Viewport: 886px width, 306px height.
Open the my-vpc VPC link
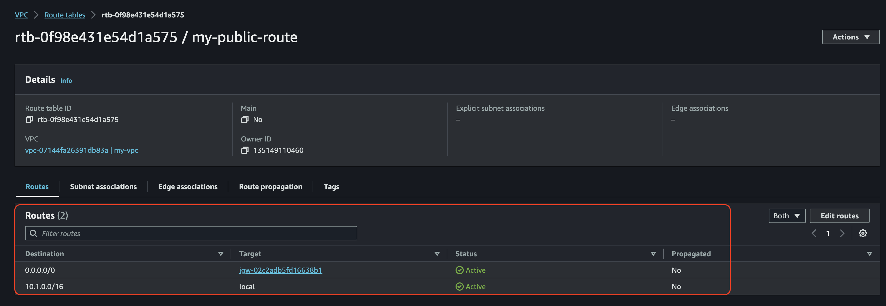coord(81,150)
